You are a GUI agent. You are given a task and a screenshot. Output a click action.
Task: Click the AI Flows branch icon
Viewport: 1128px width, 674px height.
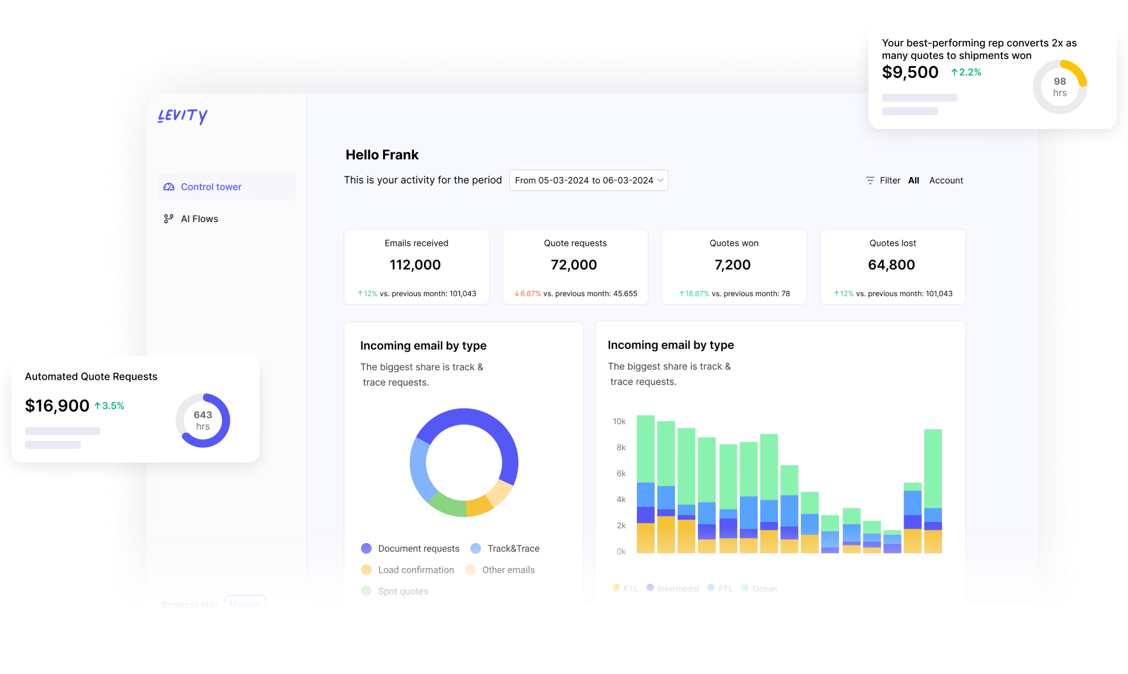point(169,219)
